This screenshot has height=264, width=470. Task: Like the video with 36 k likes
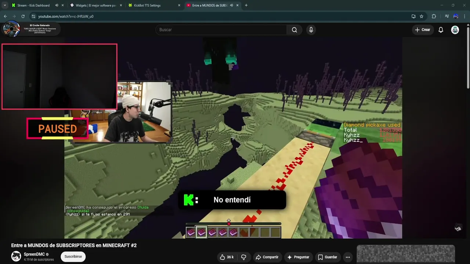[227, 257]
